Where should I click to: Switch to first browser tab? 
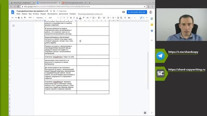pyautogui.click(x=22, y=3)
